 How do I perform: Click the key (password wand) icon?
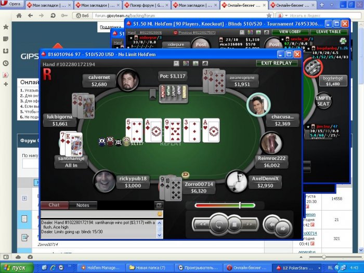(x=64, y=16)
